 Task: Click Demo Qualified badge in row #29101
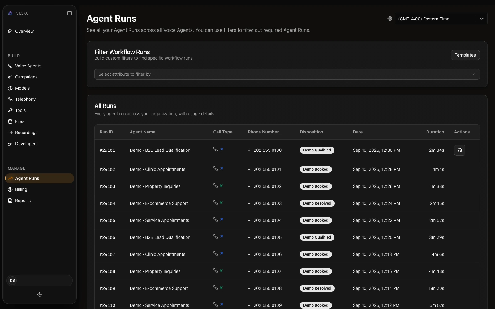click(317, 150)
